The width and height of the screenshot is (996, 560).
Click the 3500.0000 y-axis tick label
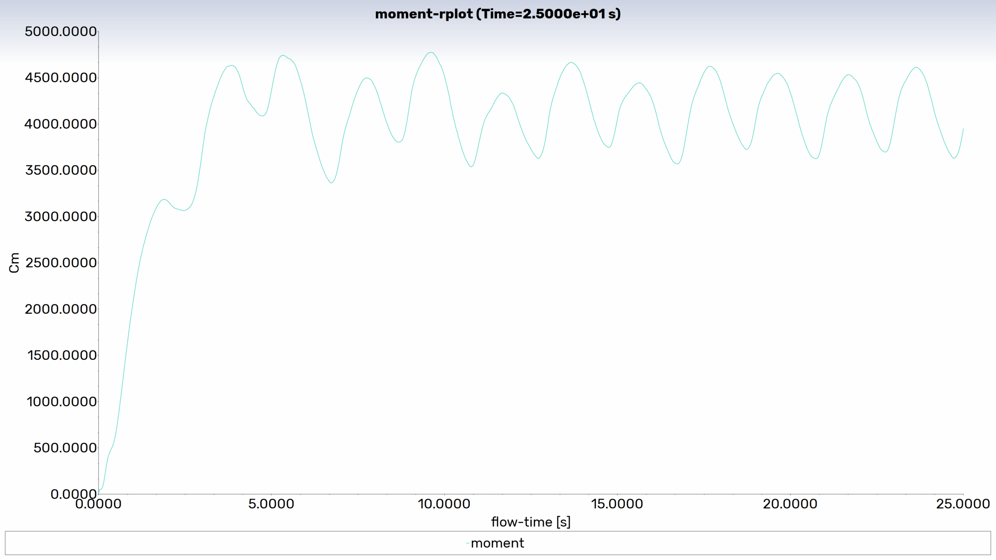61,170
